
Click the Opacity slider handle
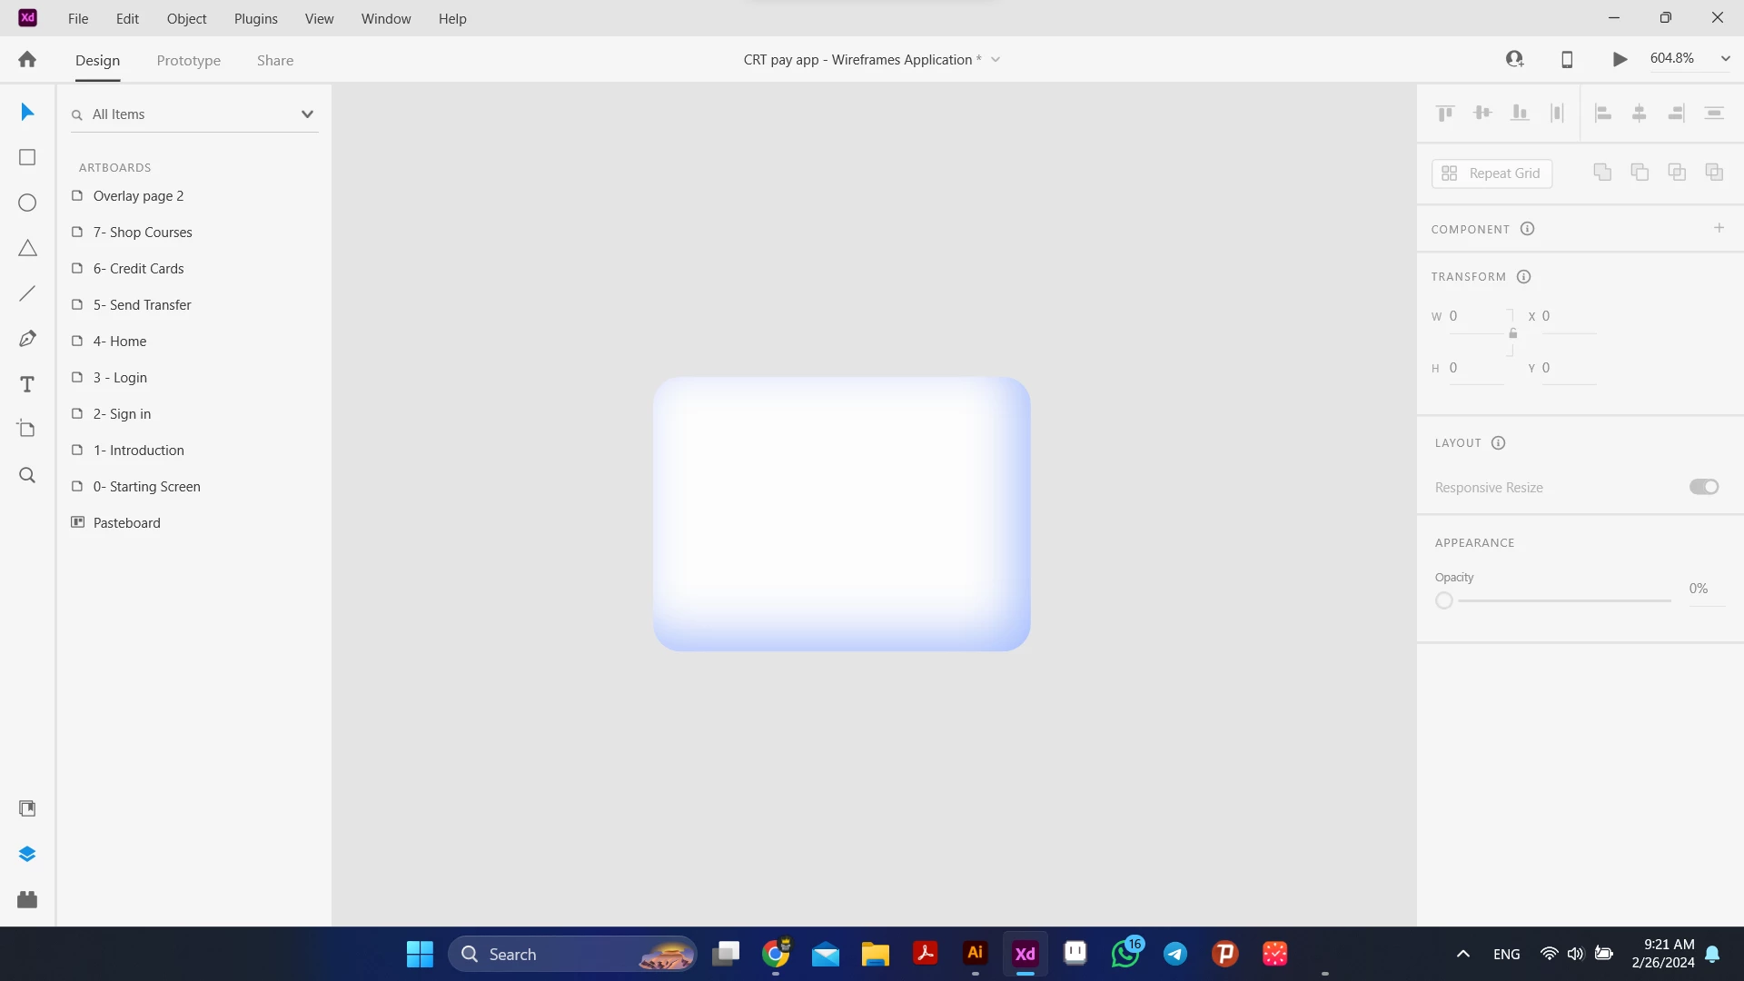point(1444,600)
